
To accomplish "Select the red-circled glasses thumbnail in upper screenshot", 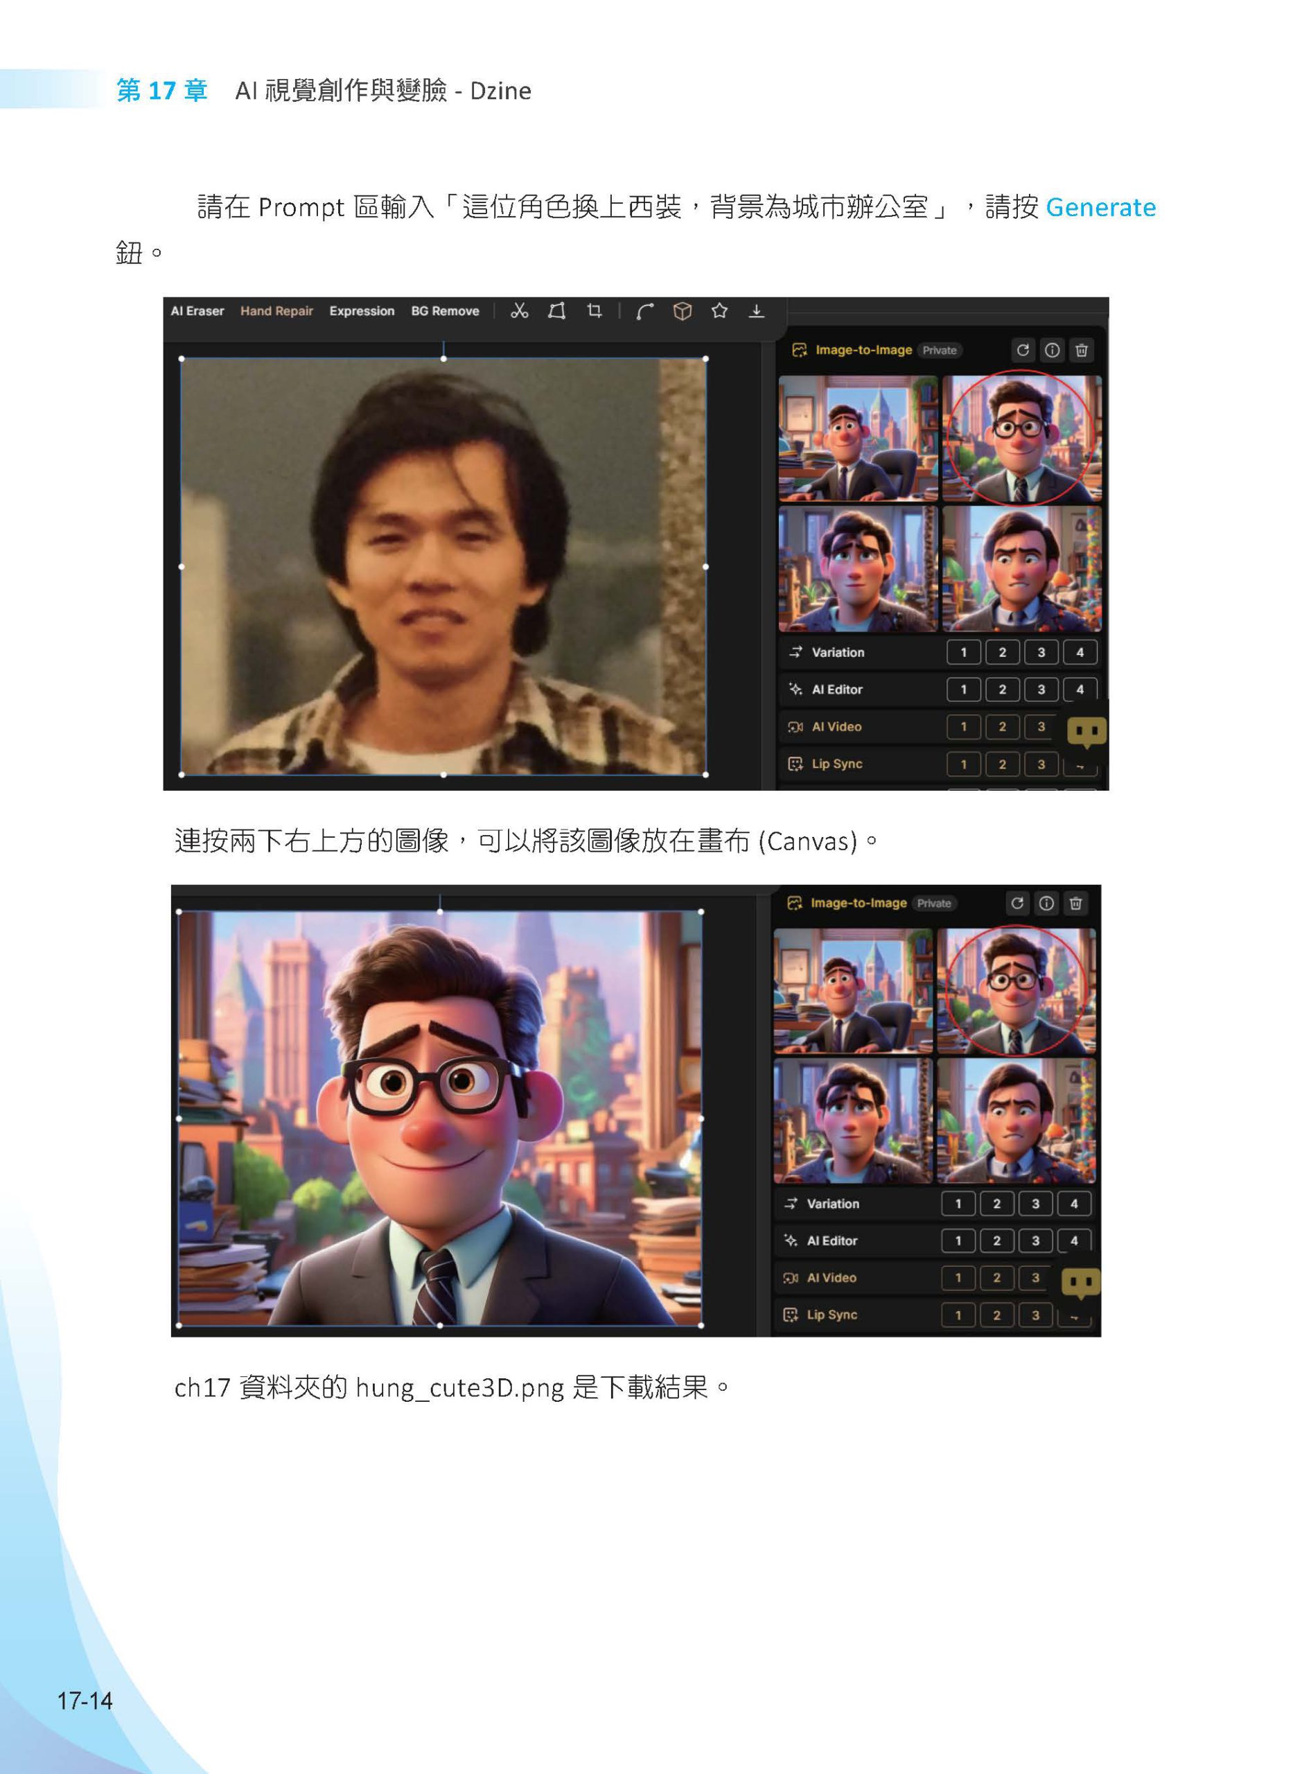I will point(1021,438).
